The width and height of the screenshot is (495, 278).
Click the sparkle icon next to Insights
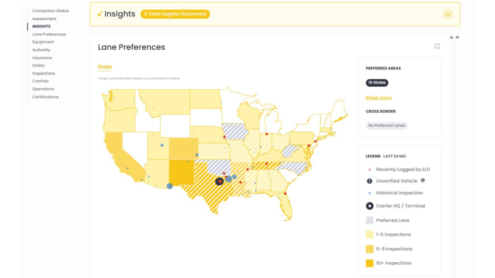100,14
